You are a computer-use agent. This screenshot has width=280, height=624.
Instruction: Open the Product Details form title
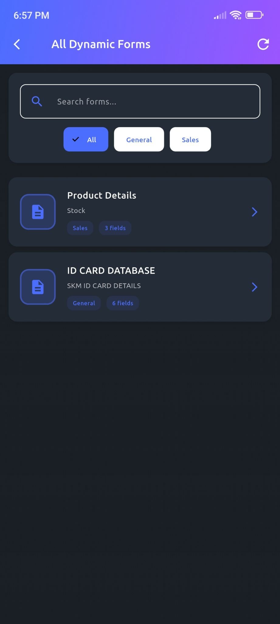[x=102, y=195]
